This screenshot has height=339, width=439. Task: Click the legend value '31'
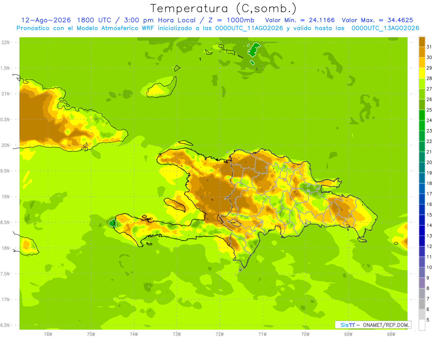click(x=429, y=47)
